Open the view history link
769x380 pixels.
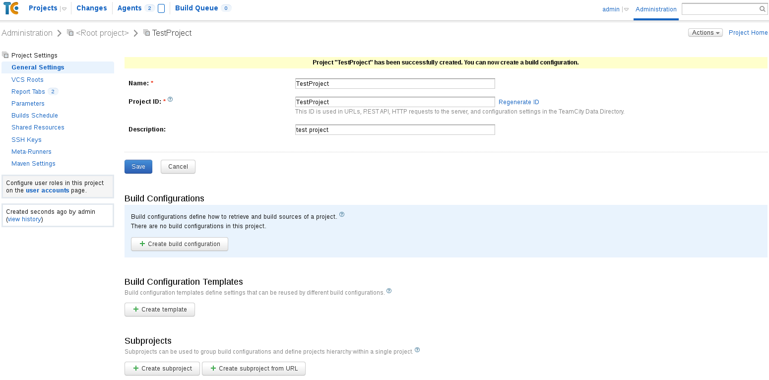[24, 219]
